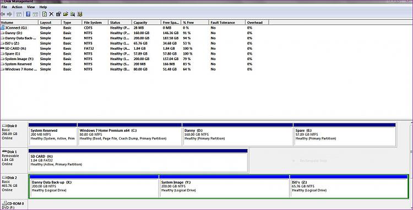413x210 pixels.
Task: Click the lower pane vertical scrollbar
Action: (411, 165)
